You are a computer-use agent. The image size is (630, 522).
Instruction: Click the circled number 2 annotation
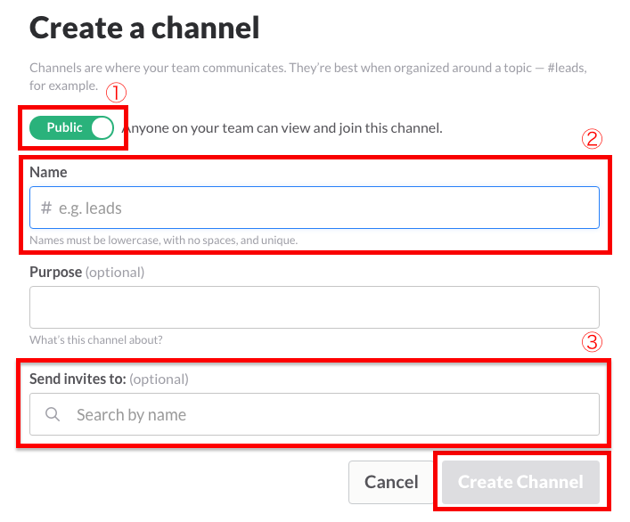point(593,139)
